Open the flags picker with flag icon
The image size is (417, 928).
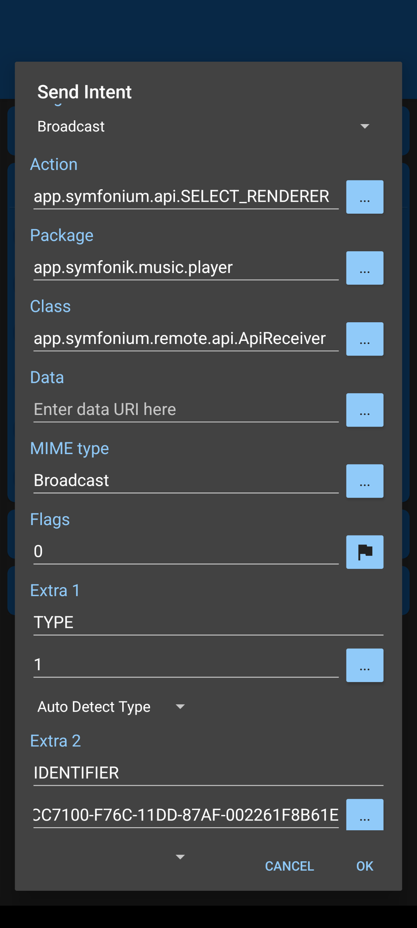(364, 552)
